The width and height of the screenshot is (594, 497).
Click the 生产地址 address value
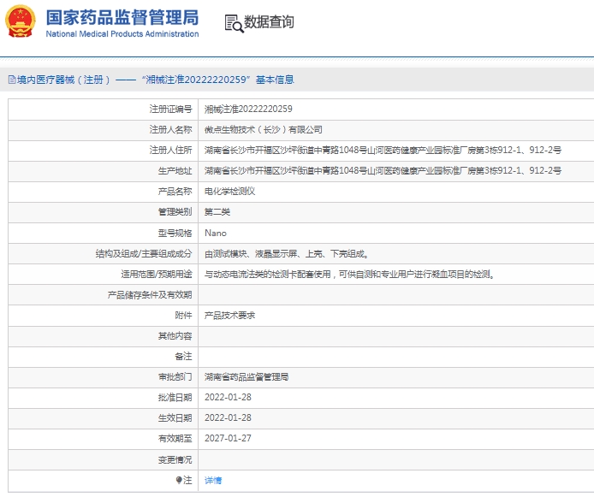coord(383,171)
